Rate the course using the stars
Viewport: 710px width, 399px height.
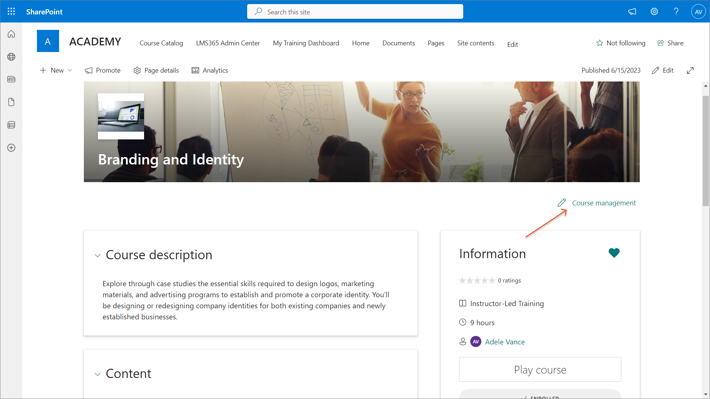(477, 281)
